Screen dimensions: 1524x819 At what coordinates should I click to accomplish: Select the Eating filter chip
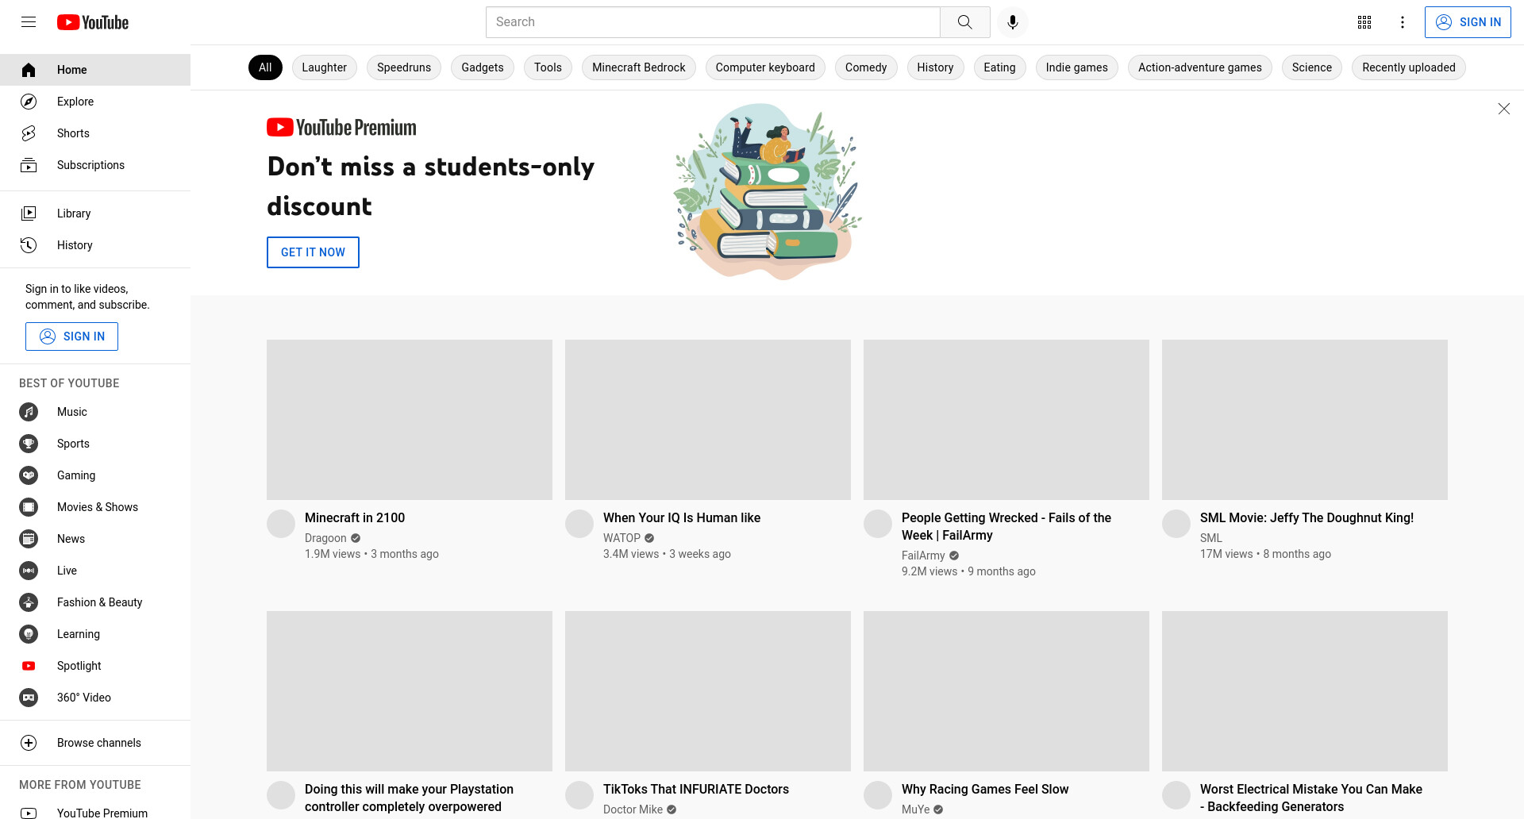(x=999, y=67)
